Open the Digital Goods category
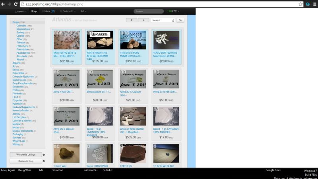Screen dimensions: 318x179 [x=19, y=80]
